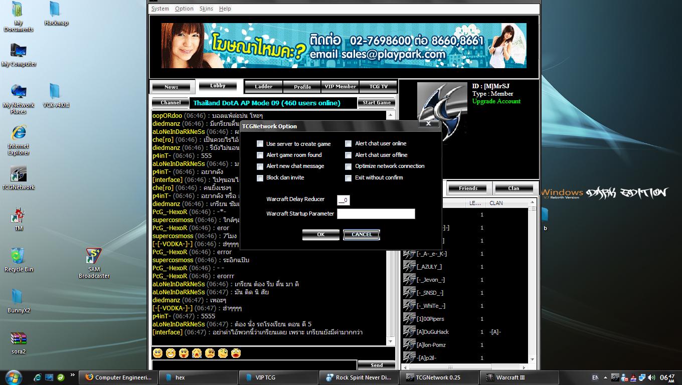Image resolution: width=682 pixels, height=385 pixels.
Task: Open the VIP Member tab
Action: [340, 87]
